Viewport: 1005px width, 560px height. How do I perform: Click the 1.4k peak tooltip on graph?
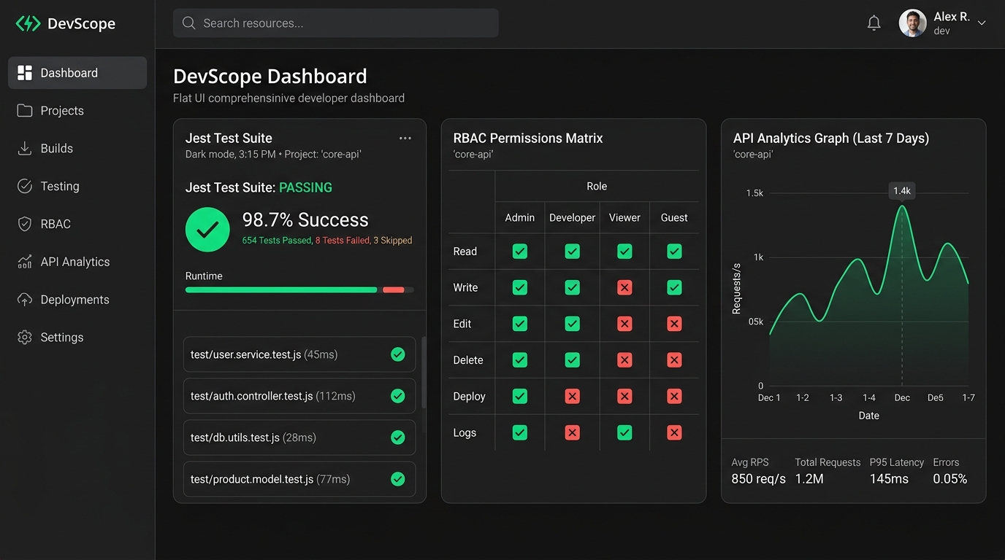902,191
